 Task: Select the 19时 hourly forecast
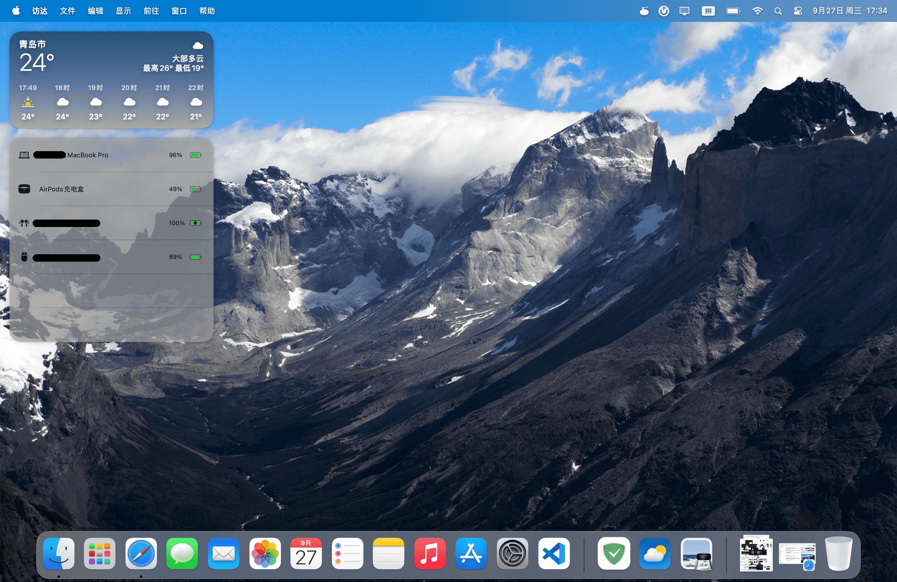click(95, 102)
